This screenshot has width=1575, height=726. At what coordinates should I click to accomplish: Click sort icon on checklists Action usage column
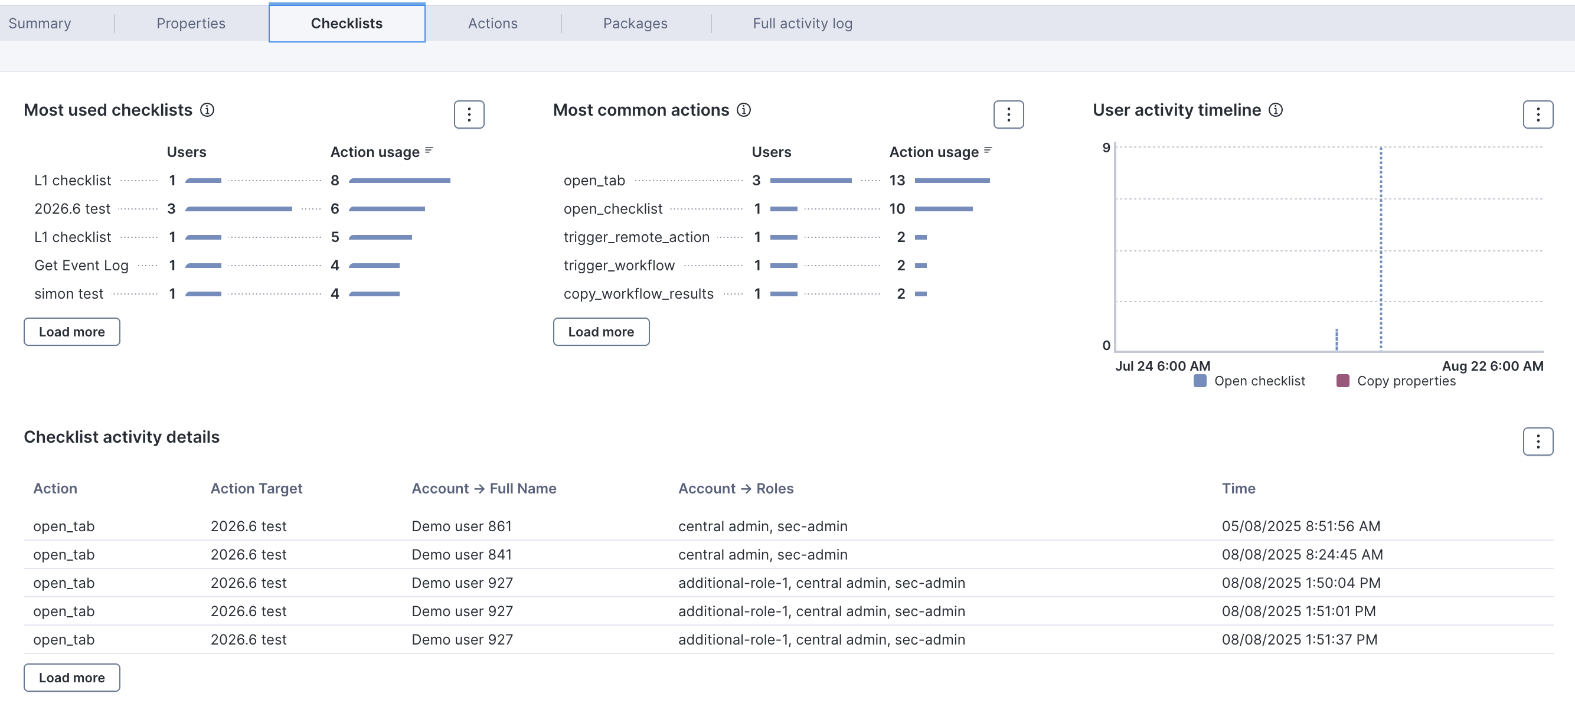pos(429,151)
